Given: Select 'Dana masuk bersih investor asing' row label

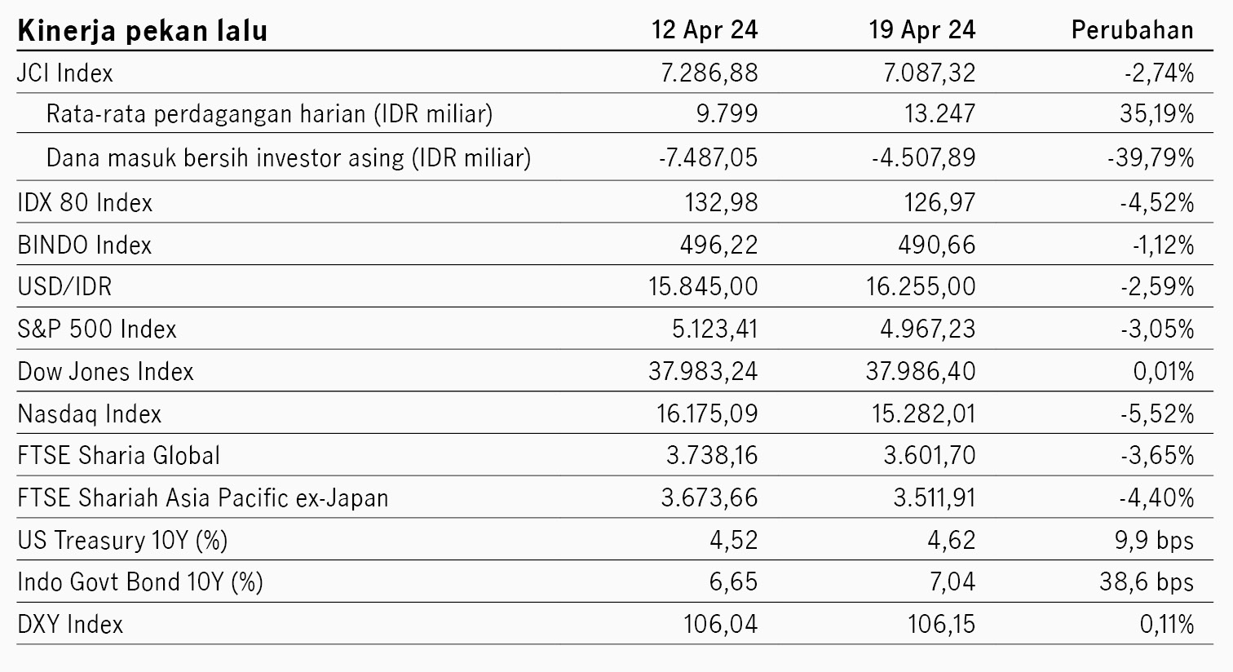Looking at the screenshot, I should pyautogui.click(x=226, y=157).
